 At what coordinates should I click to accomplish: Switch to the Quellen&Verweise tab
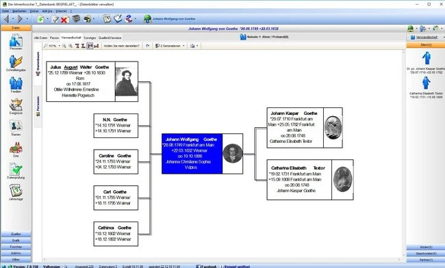point(110,38)
